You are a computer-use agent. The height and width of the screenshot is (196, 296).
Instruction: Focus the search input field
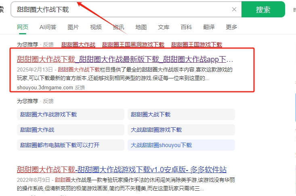coord(121,10)
